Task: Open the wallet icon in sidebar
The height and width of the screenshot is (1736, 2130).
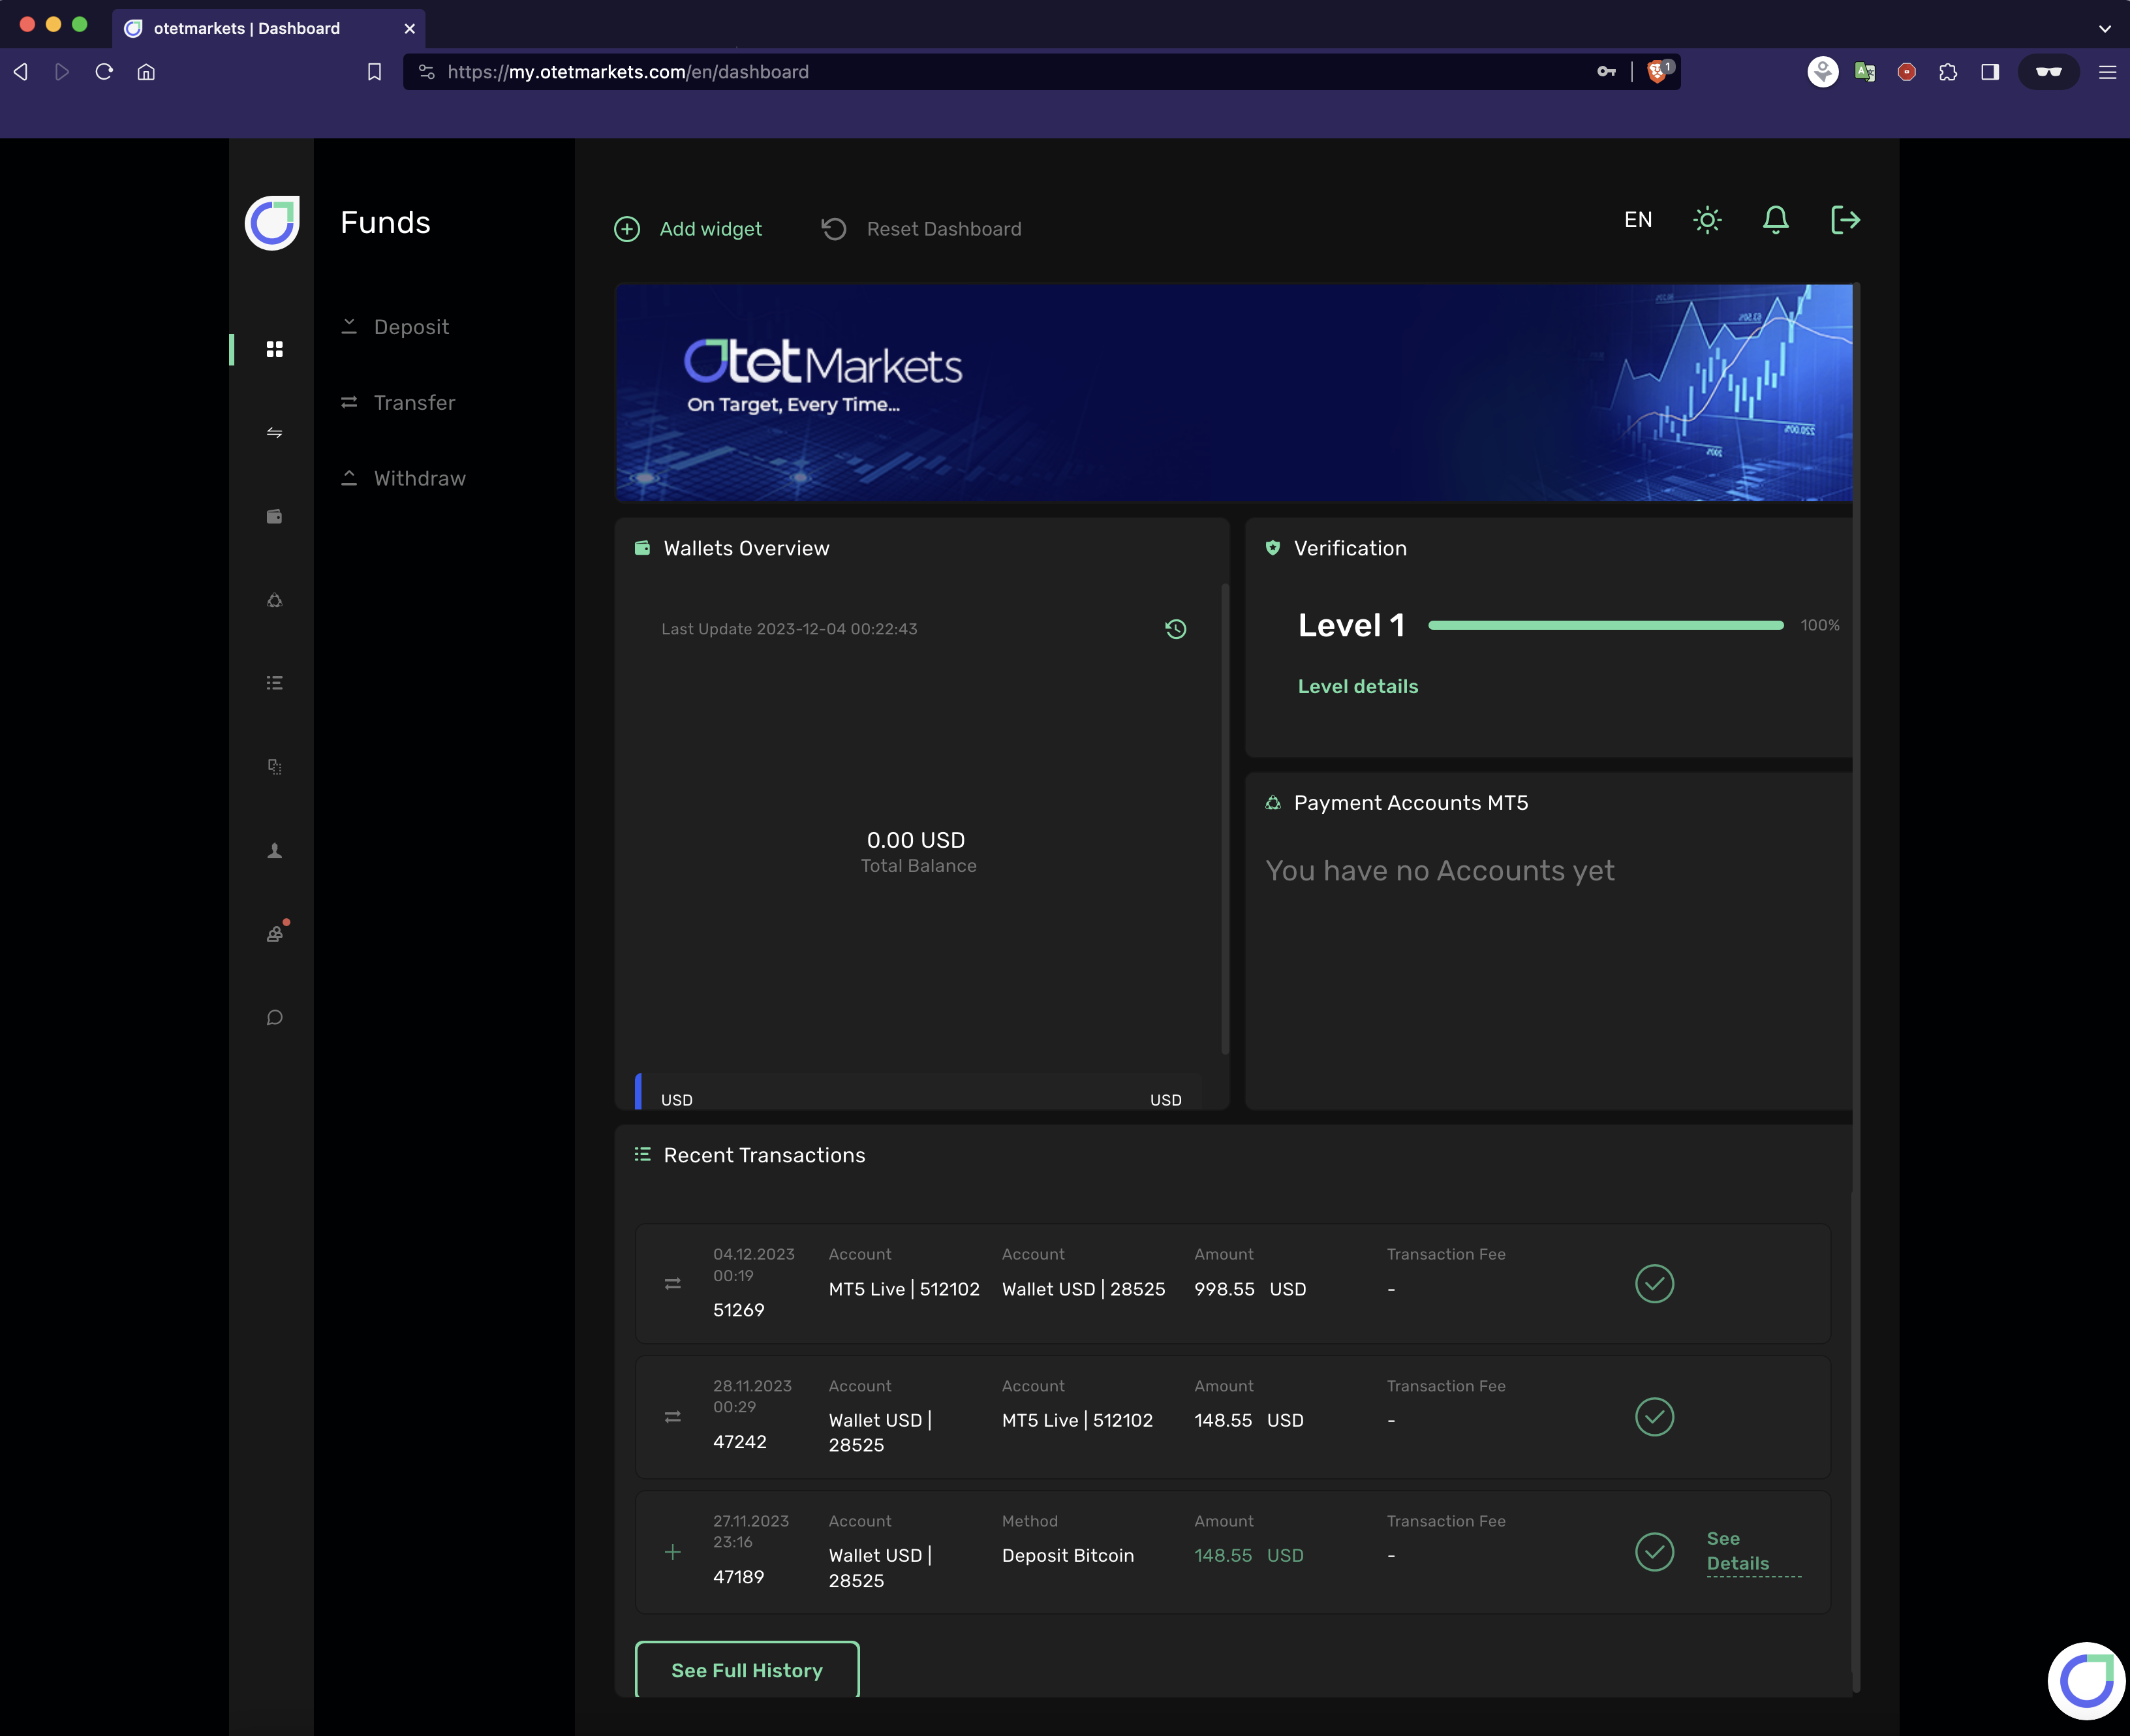Action: click(x=274, y=516)
